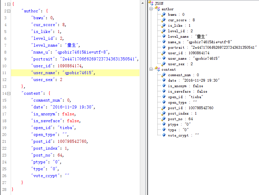Click the user_sex property icon
Screen dimensions: 259x195
coord(164,64)
